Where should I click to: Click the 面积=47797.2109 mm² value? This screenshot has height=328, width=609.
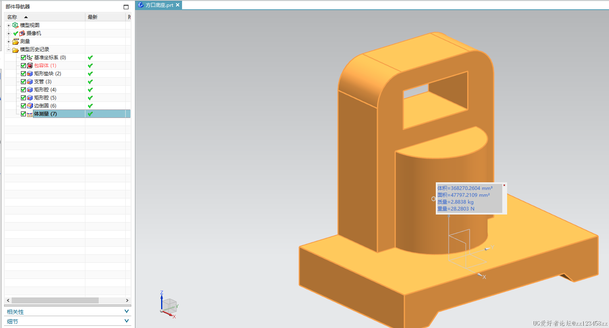(464, 195)
